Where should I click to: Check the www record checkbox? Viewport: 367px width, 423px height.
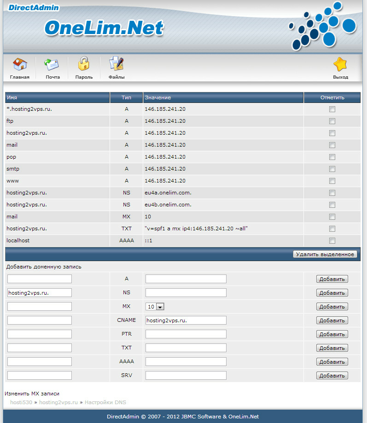[332, 181]
